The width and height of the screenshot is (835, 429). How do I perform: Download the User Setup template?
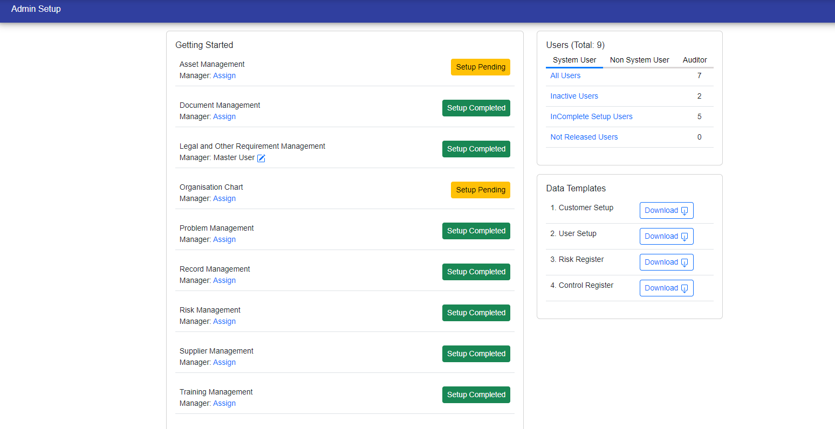pyautogui.click(x=666, y=237)
